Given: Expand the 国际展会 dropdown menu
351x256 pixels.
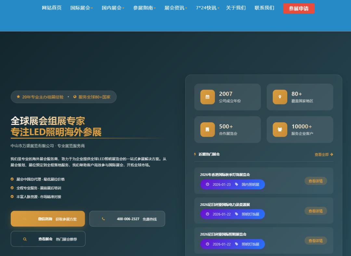Looking at the screenshot, I should coord(82,8).
